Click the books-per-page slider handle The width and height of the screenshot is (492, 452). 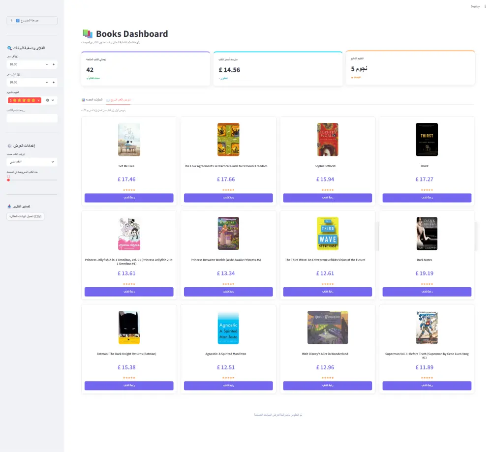point(8,180)
